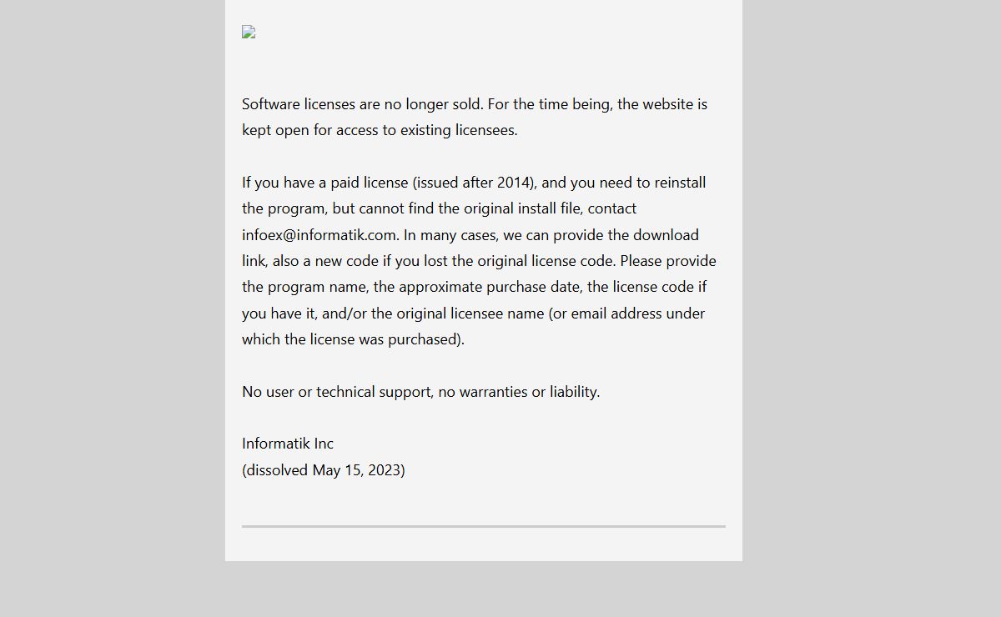Click the "No user or technical support" text

click(x=337, y=392)
